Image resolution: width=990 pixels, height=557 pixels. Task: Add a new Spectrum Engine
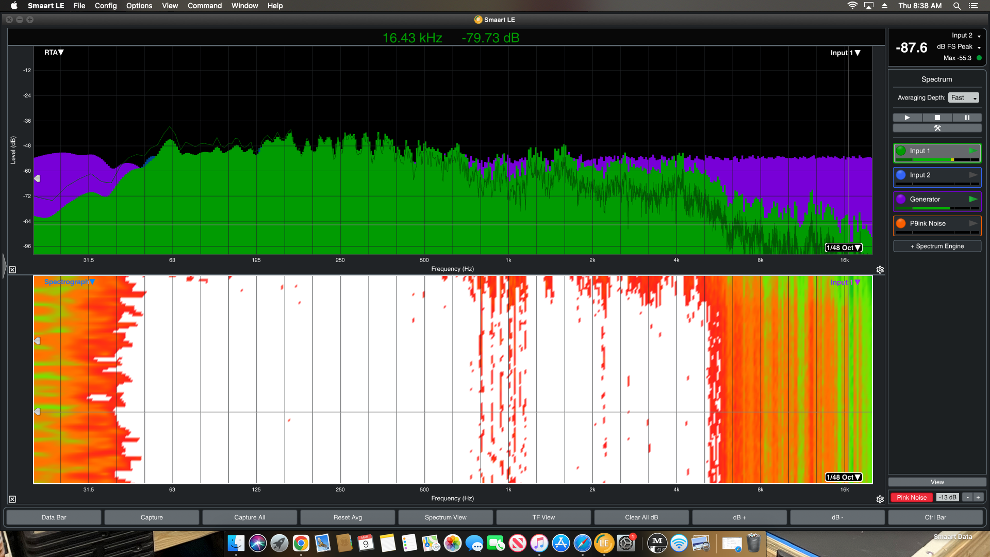pos(937,246)
